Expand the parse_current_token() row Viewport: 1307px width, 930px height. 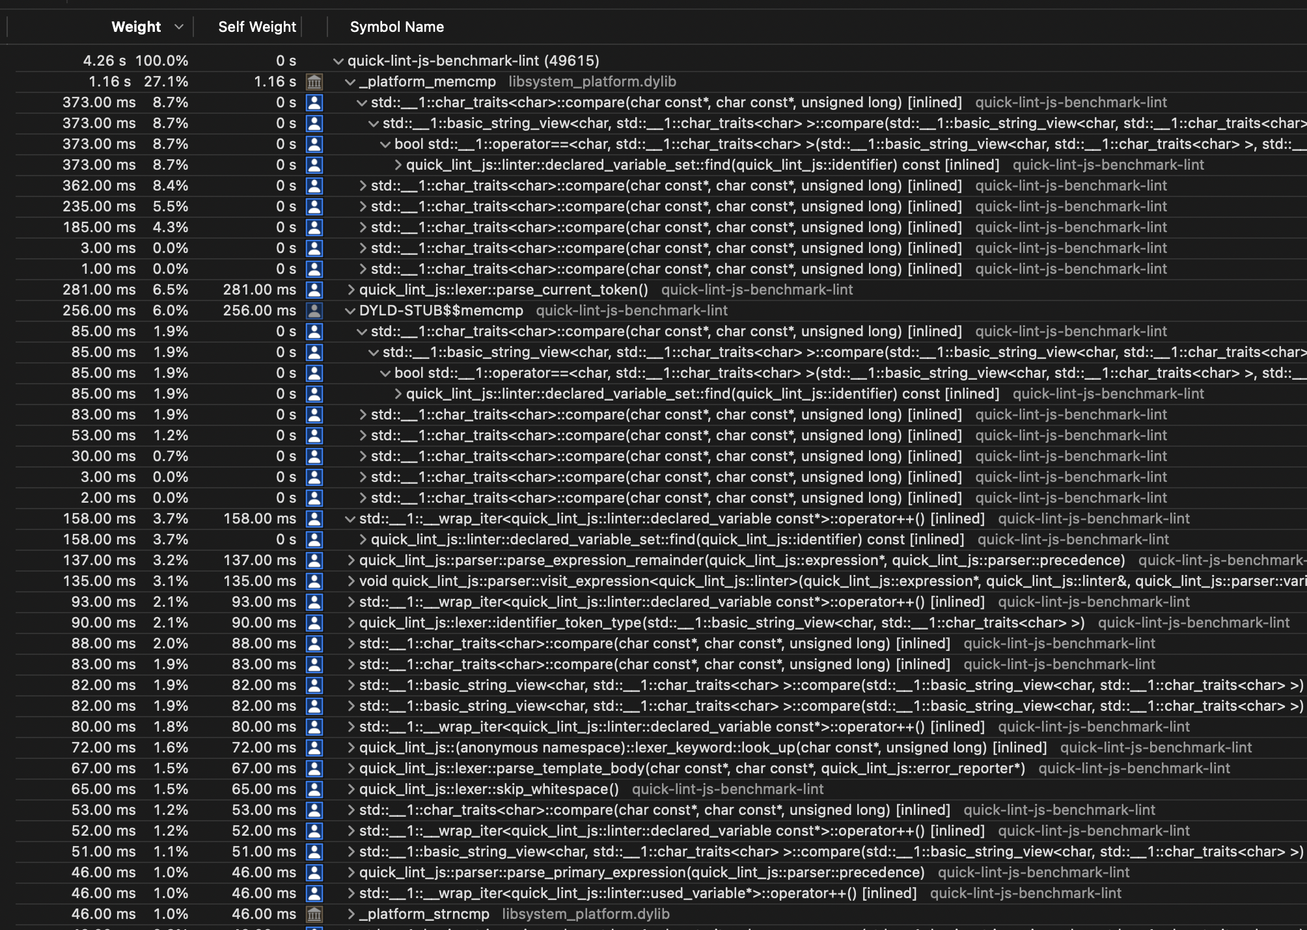click(351, 289)
